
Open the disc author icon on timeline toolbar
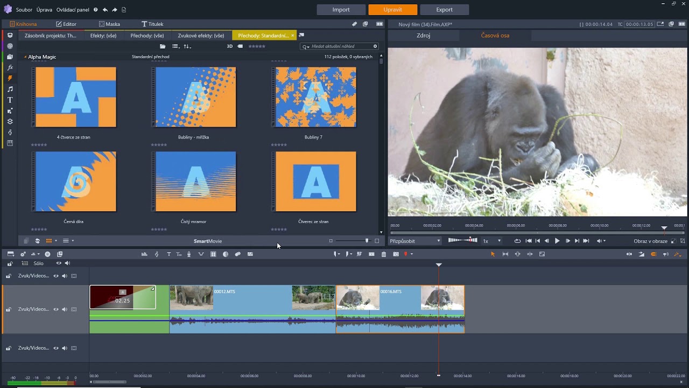pyautogui.click(x=47, y=254)
